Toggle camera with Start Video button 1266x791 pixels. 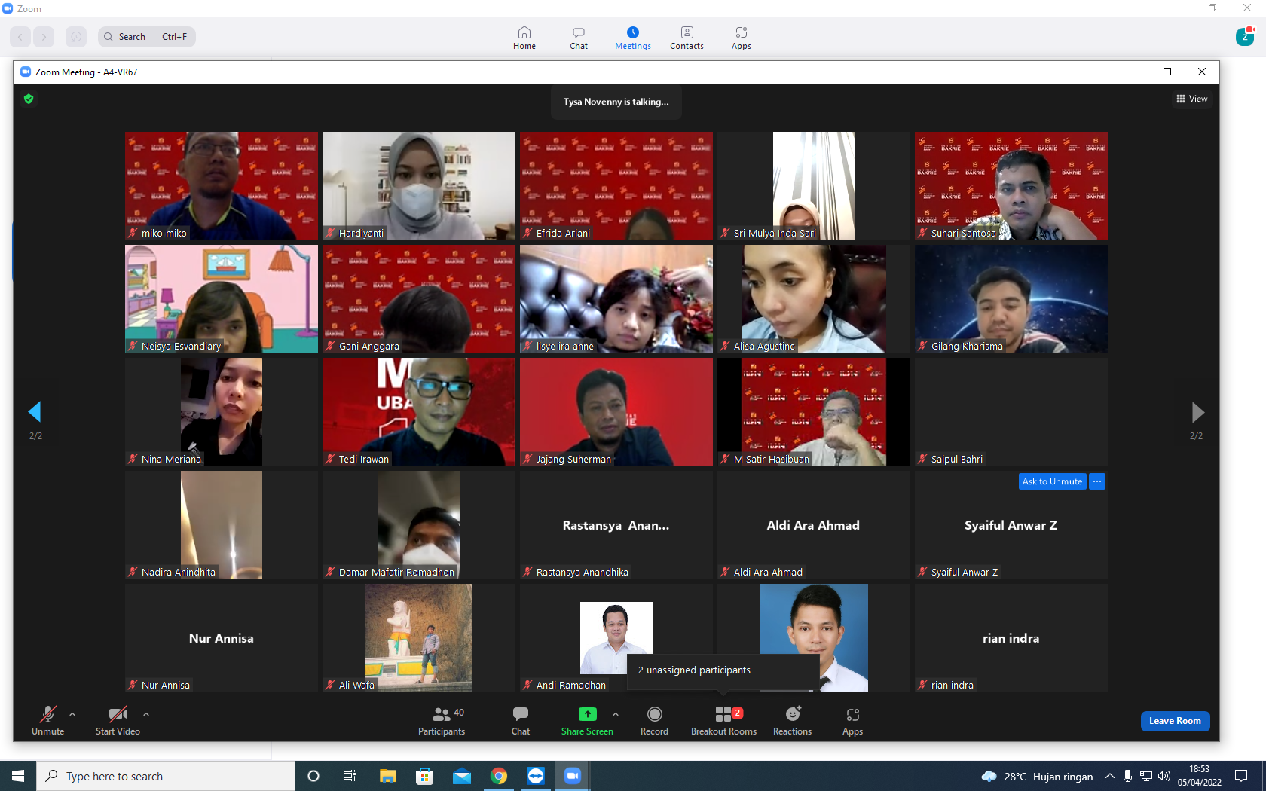coord(118,720)
